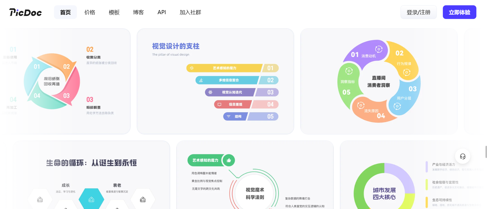
Task: Click the icon on the 结构 bar
Action: tap(229, 117)
